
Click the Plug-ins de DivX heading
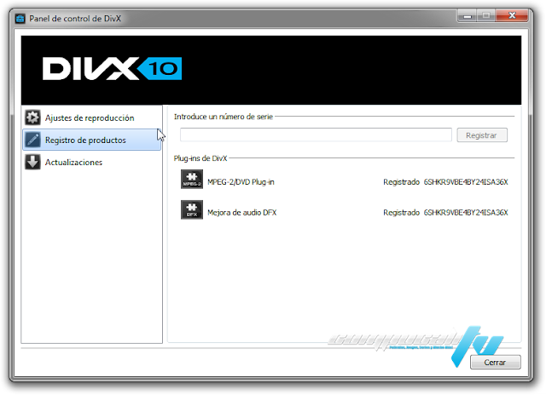200,158
